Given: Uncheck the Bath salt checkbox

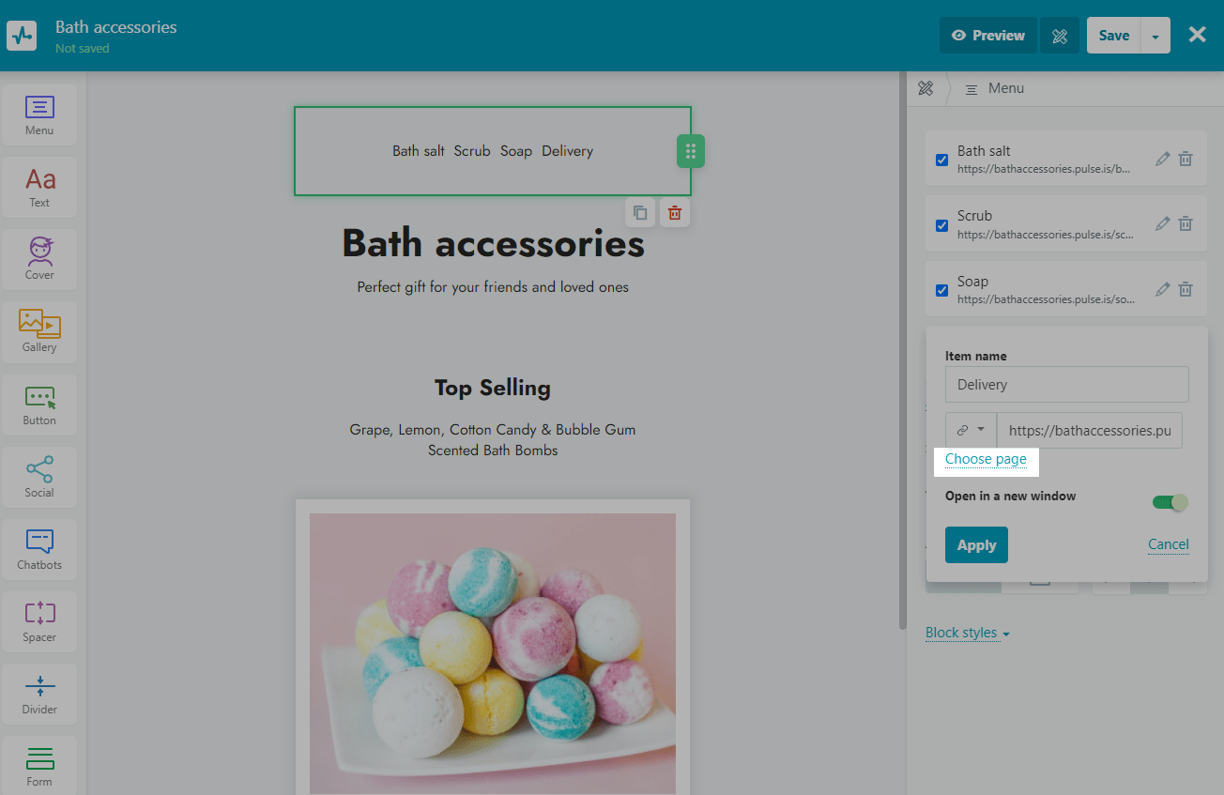Looking at the screenshot, I should (x=941, y=160).
